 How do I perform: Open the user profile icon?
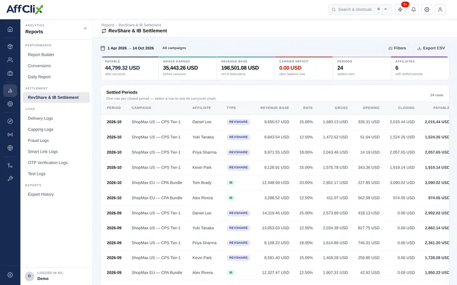point(440,10)
